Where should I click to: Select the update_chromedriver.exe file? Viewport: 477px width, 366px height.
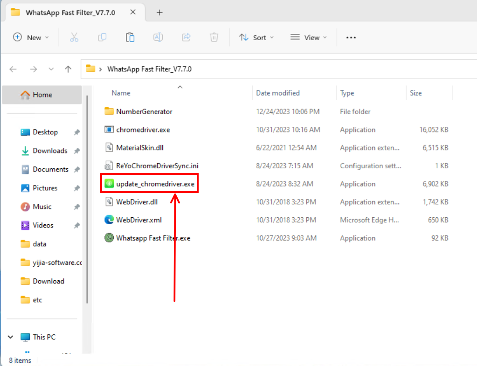155,184
